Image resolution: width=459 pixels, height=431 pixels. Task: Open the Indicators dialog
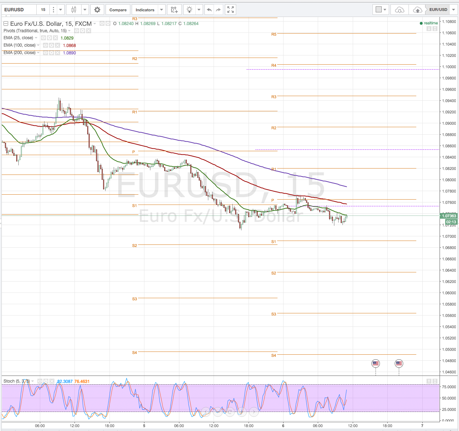[145, 10]
